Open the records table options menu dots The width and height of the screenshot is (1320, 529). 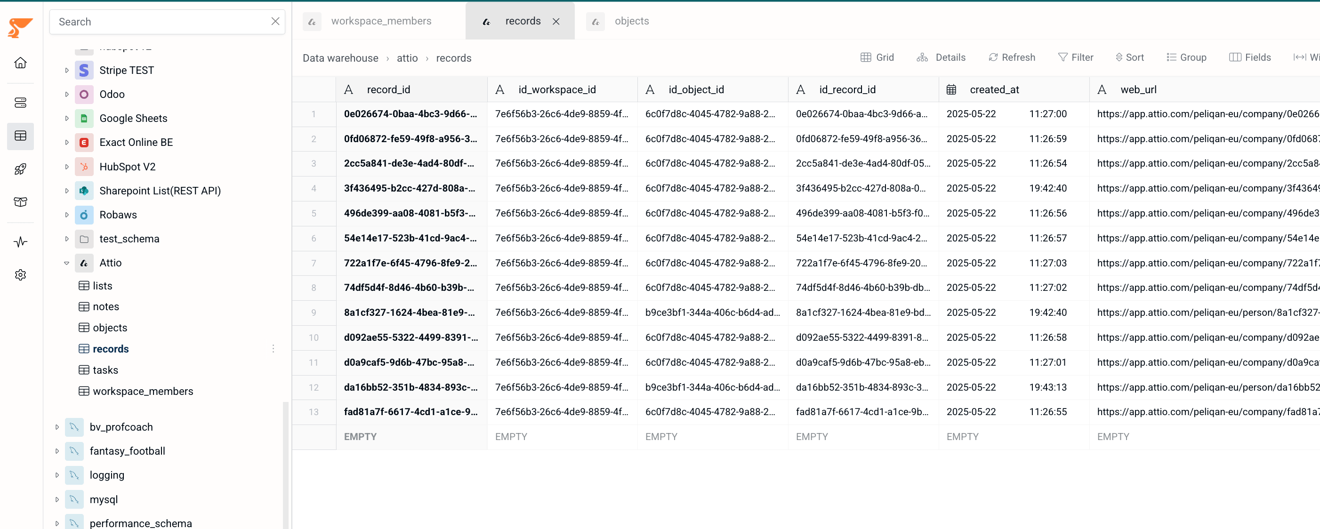[x=273, y=349]
